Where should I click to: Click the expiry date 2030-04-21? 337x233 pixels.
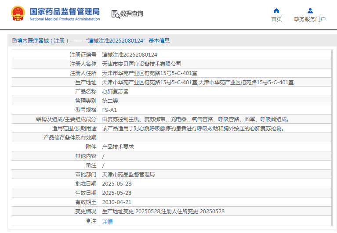(x=117, y=202)
